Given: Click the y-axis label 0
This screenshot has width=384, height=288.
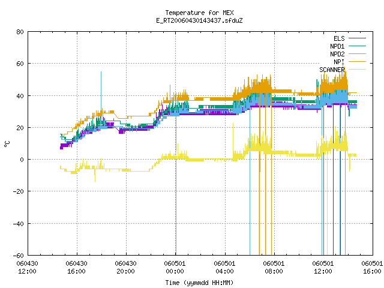Looking at the screenshot, I should point(22,160).
